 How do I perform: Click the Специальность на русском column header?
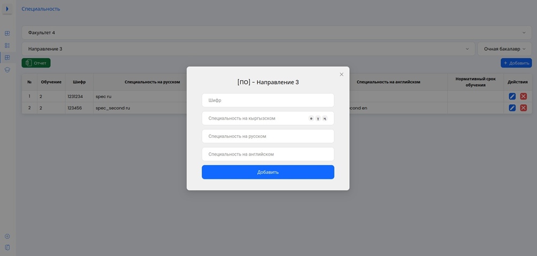pyautogui.click(x=152, y=82)
